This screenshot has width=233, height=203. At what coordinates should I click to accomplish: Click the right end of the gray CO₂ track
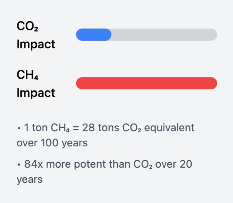tap(213, 35)
